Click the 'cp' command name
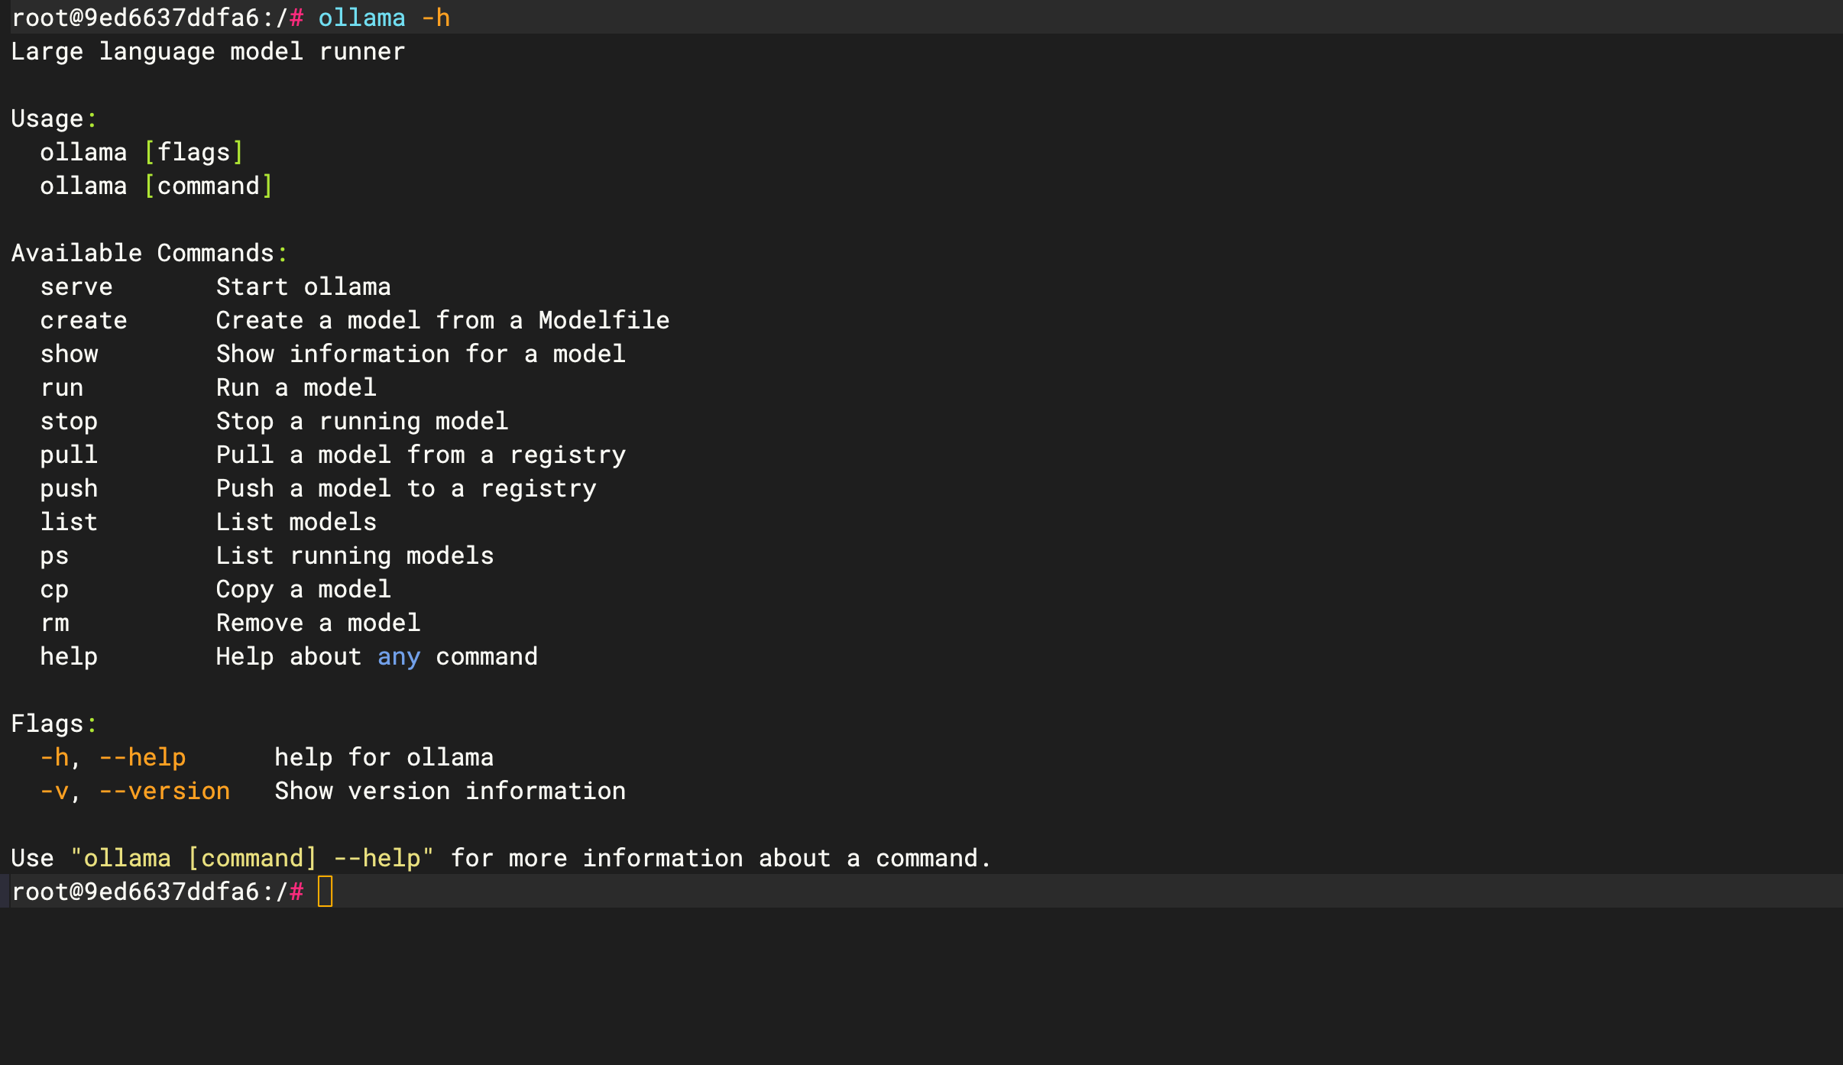This screenshot has height=1065, width=1843. pyautogui.click(x=54, y=589)
